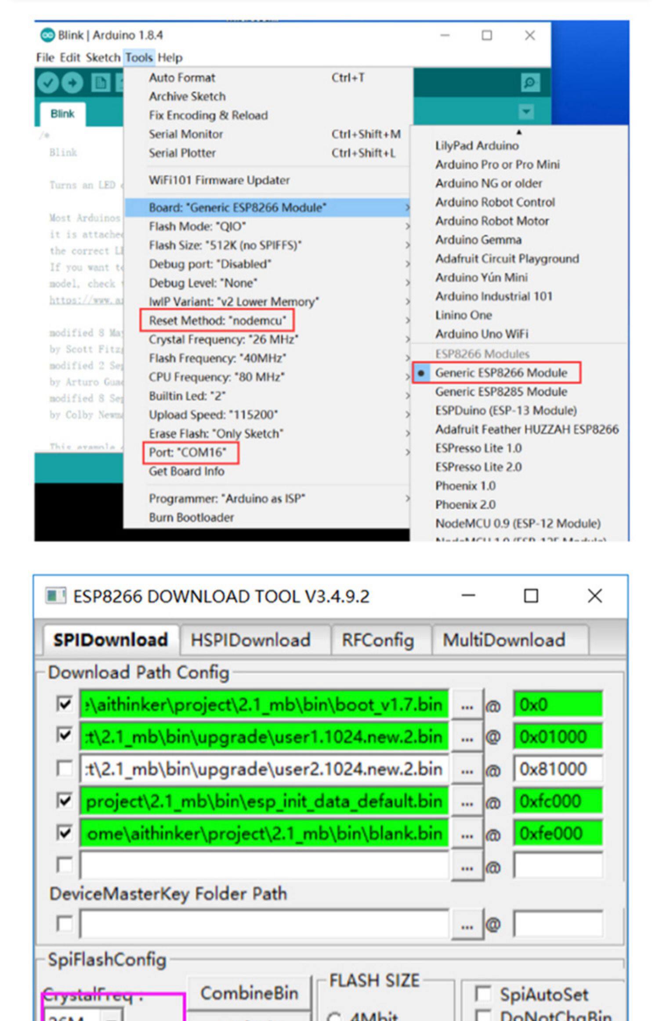Minimize the ESP8266 Download Tool window
Screen dimensions: 659x1021
click(468, 596)
